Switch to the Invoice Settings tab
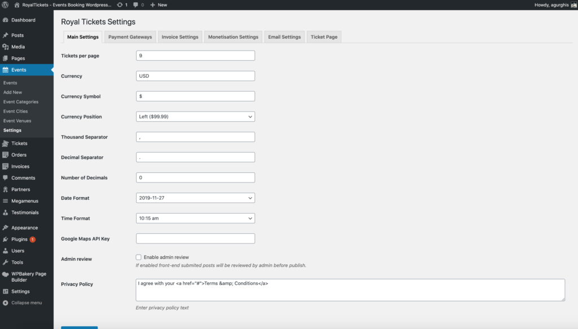The height and width of the screenshot is (329, 578). [x=180, y=37]
